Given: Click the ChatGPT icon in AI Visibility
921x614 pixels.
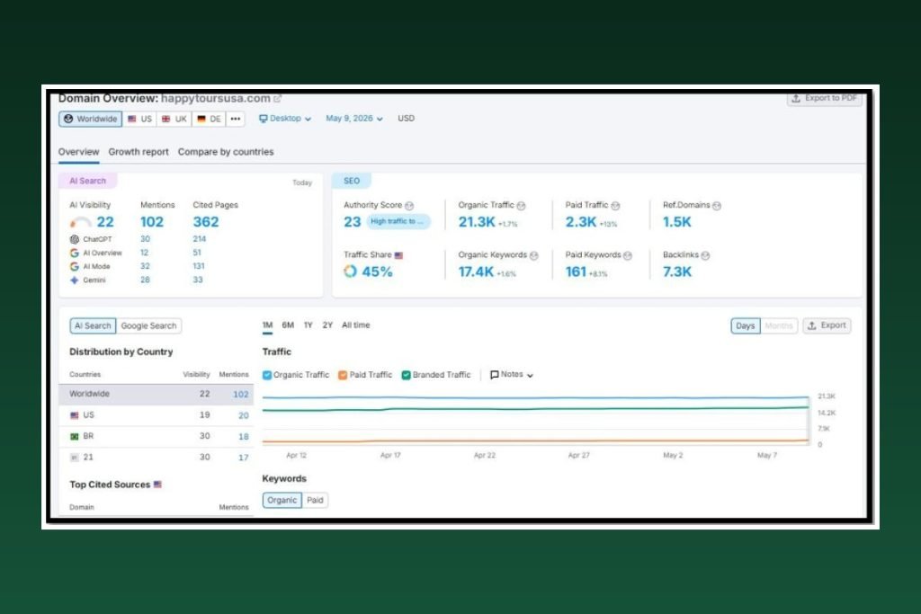Looking at the screenshot, I should 74,239.
